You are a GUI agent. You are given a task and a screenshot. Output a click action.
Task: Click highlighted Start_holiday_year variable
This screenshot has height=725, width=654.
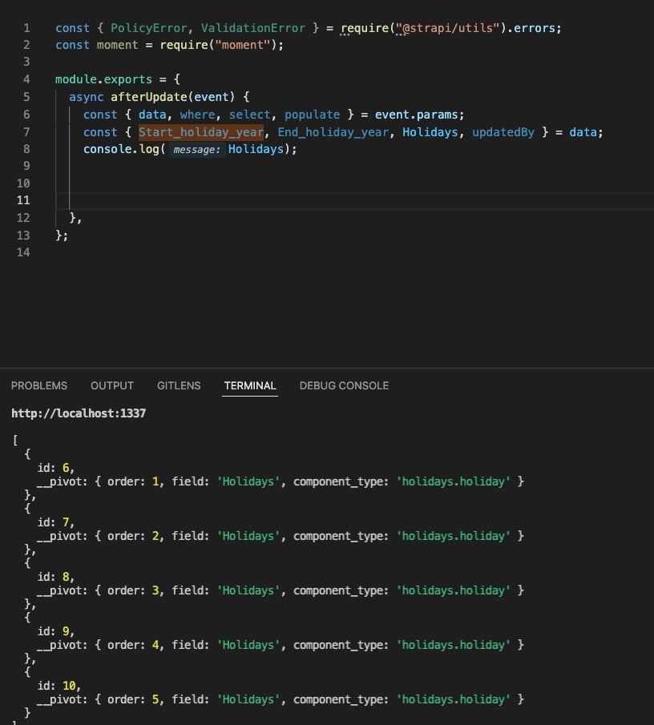point(201,132)
